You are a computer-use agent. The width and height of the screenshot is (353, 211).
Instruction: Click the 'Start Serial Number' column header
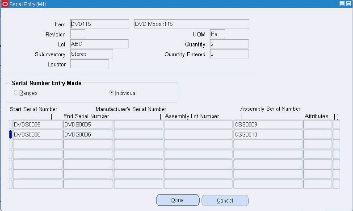tap(34, 109)
